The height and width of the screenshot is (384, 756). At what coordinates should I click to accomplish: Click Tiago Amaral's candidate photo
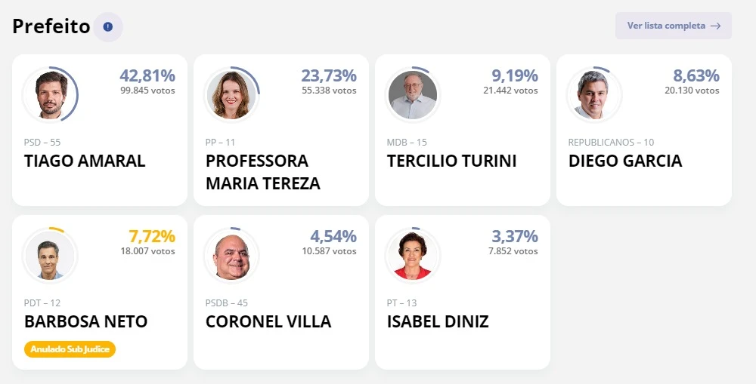click(50, 95)
